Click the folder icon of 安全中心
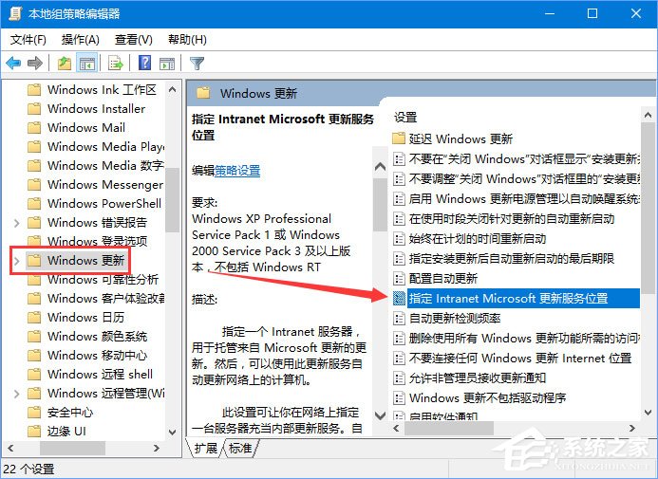This screenshot has height=479, width=658. coord(34,413)
